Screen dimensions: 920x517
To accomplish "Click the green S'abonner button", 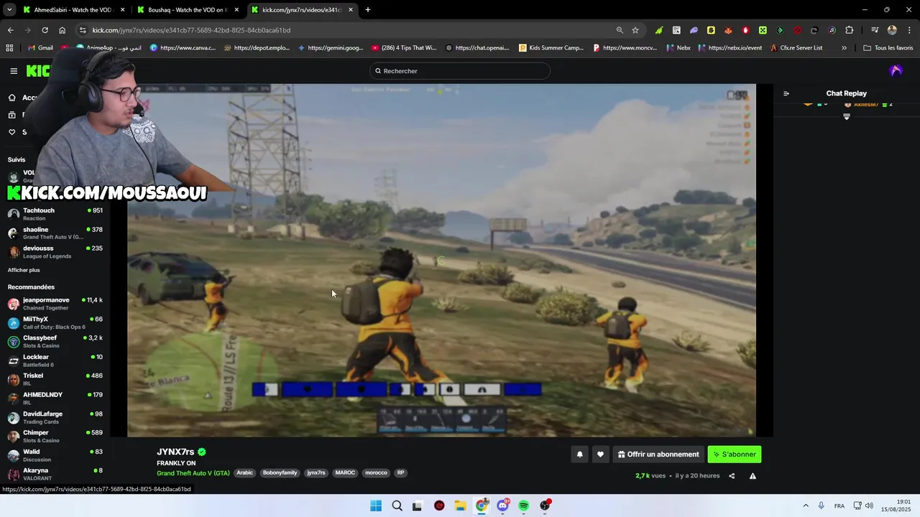I will click(735, 454).
